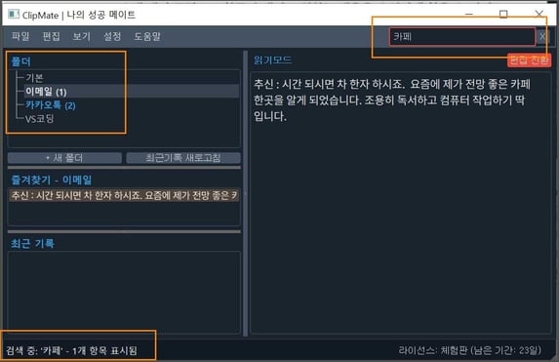This screenshot has width=559, height=362.
Task: Close the ClipMate window
Action: [539, 14]
